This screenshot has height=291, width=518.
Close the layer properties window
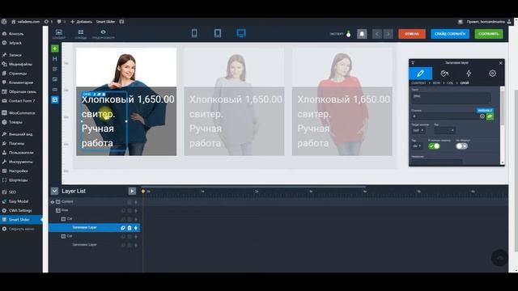(500, 63)
